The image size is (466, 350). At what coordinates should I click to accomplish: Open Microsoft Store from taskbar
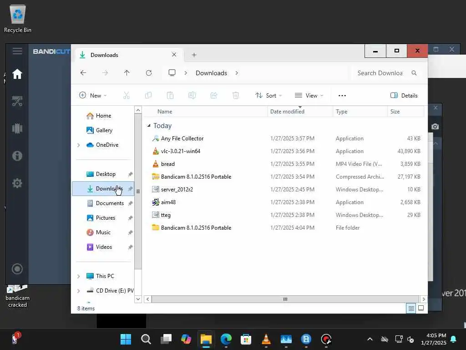click(x=246, y=339)
